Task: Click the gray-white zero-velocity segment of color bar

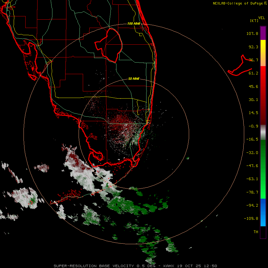Action: pos(263,133)
